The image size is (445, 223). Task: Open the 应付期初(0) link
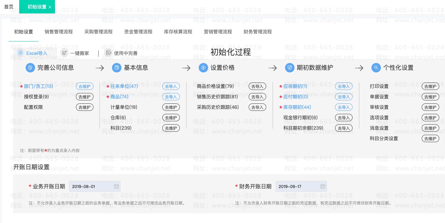296,97
